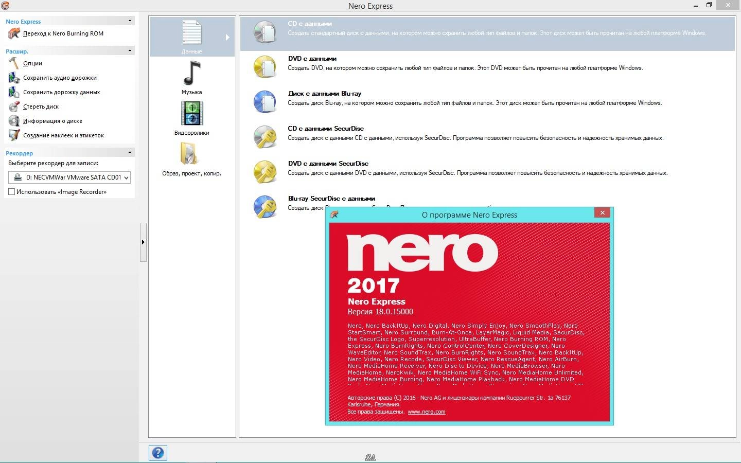Click DVD с данными SecurDisc key icon
741x463 pixels.
coord(265,172)
